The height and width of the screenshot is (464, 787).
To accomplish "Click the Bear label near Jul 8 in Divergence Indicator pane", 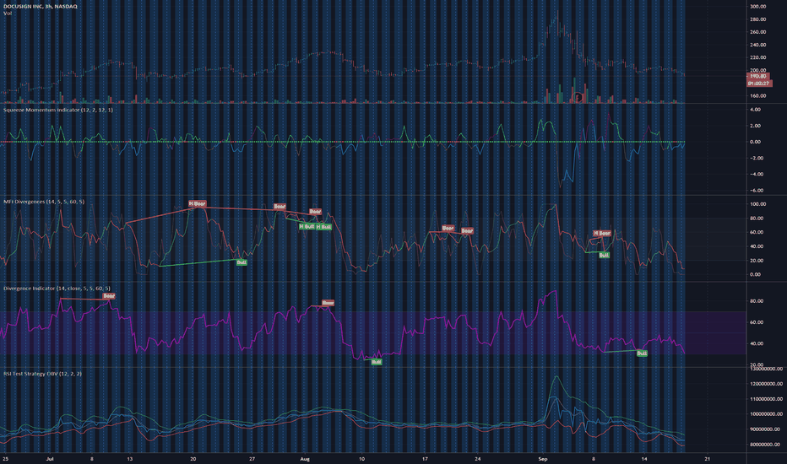I will click(x=109, y=296).
